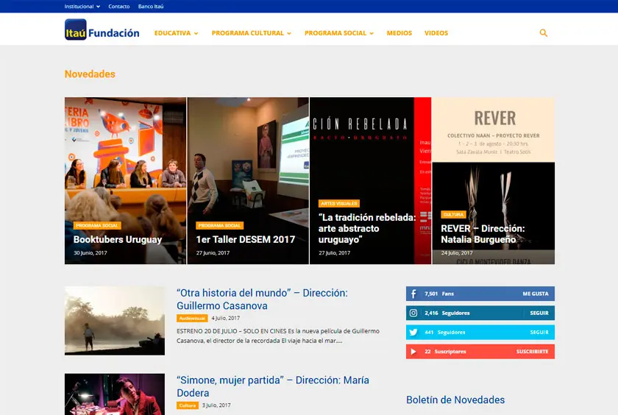Click the Programa Social tag on DESEM card

(219, 225)
